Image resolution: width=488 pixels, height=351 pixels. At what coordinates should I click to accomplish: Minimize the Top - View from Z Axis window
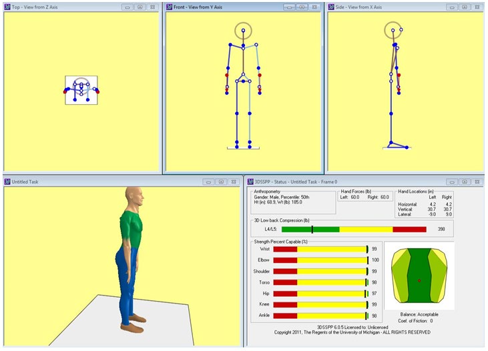pyautogui.click(x=128, y=7)
